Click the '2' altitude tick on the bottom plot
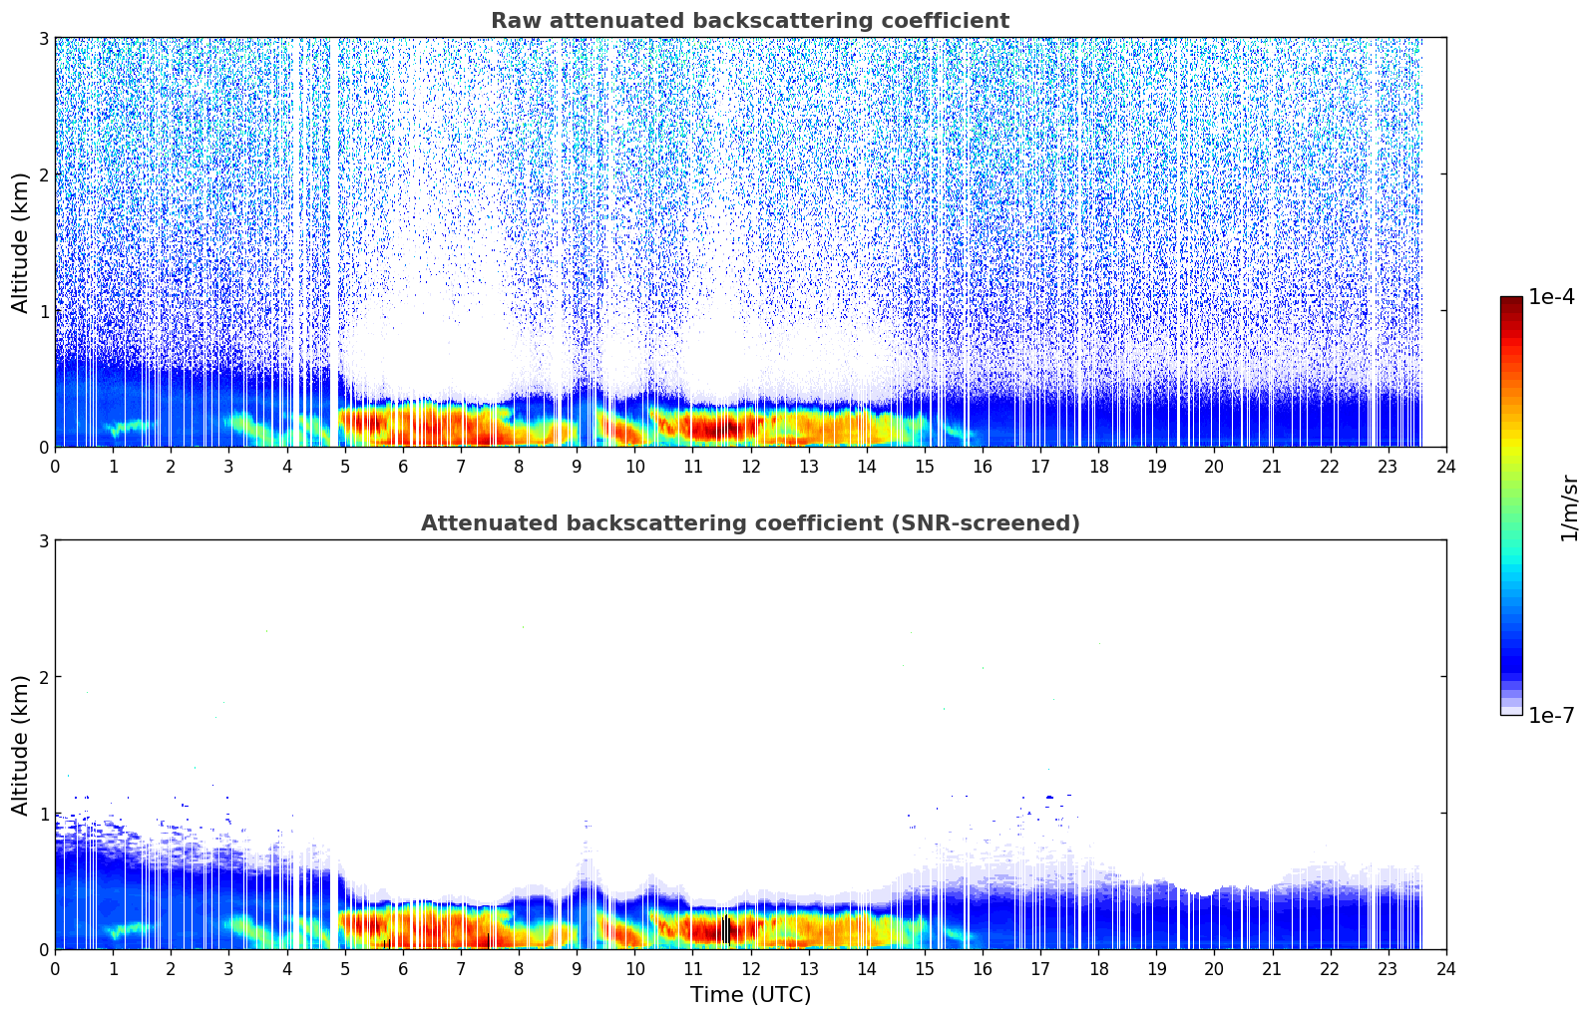 (x=43, y=677)
